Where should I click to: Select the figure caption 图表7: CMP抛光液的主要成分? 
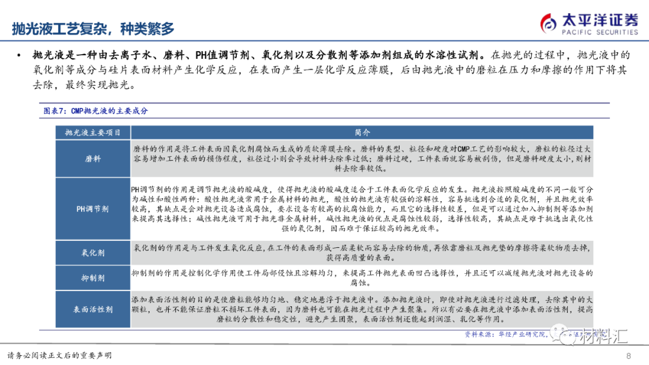click(x=96, y=111)
